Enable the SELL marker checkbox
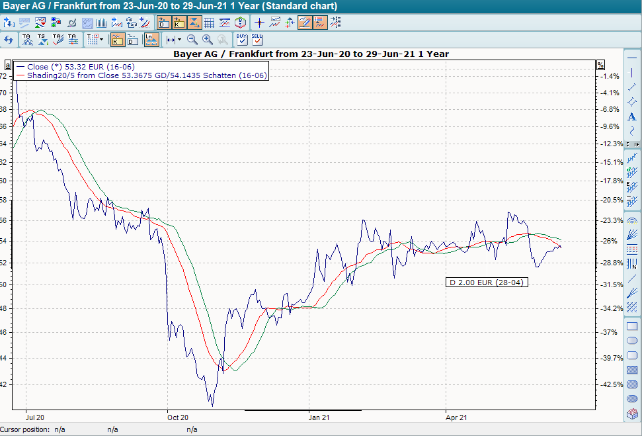The width and height of the screenshot is (642, 436). tap(257, 40)
